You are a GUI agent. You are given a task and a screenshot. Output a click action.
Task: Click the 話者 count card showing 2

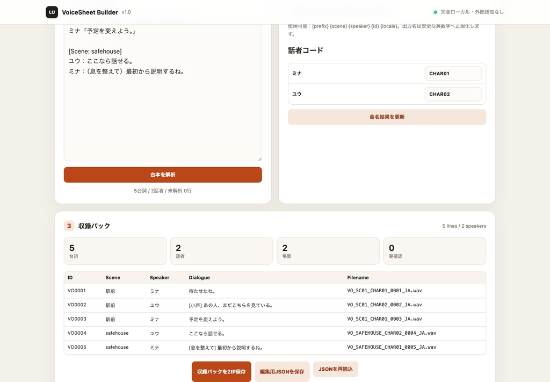(222, 251)
